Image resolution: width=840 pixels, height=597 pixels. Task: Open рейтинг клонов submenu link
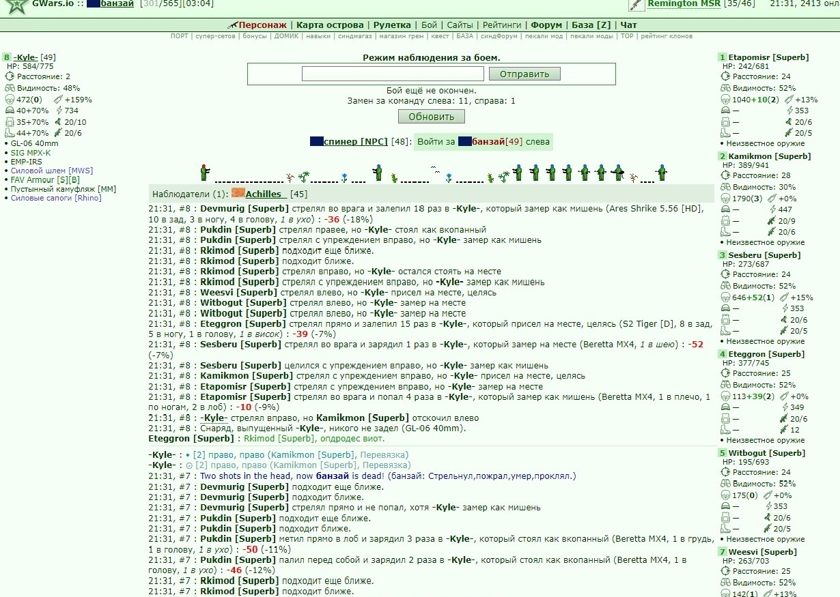point(666,36)
